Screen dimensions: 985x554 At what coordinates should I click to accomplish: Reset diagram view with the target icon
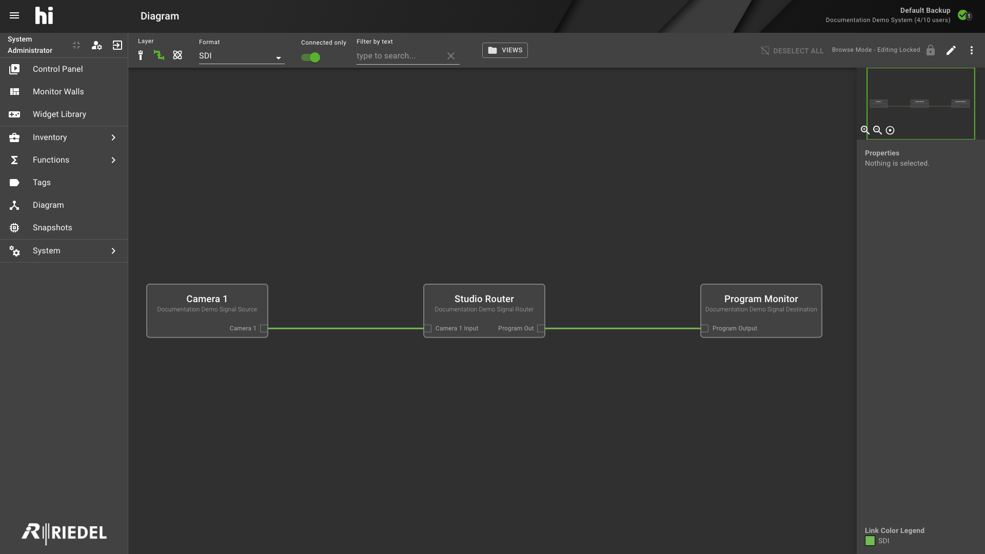890,130
